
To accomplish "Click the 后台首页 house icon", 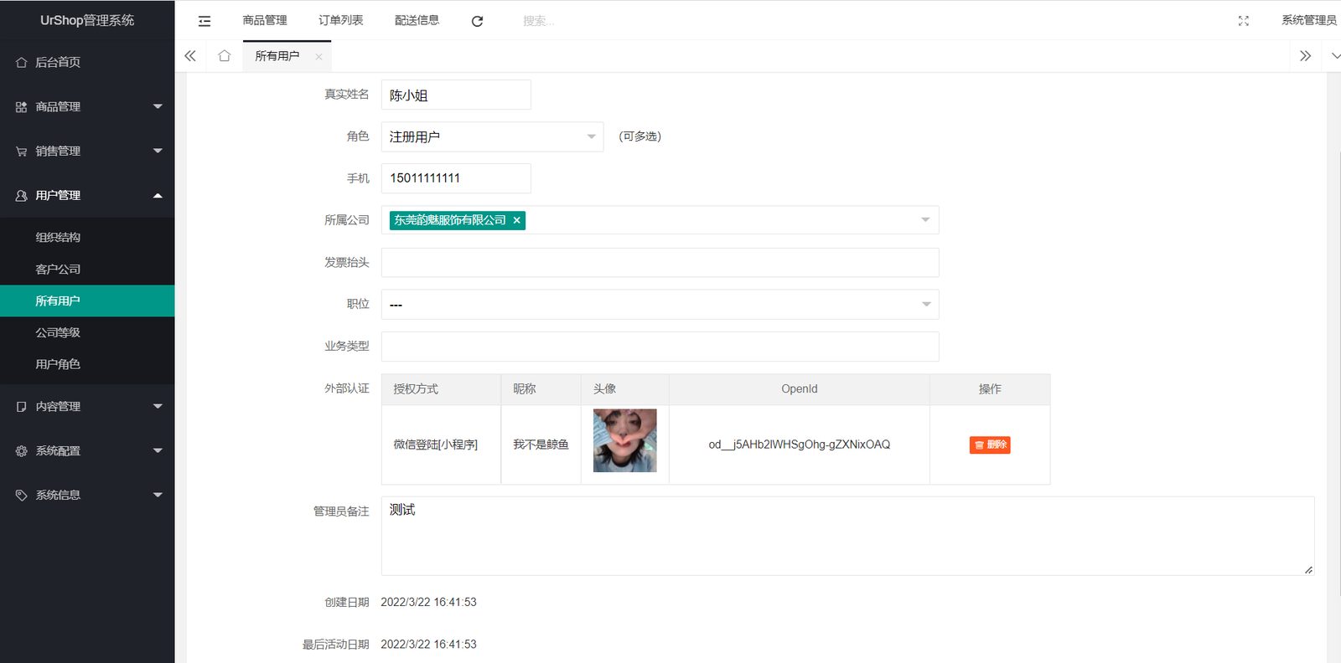I will point(22,62).
